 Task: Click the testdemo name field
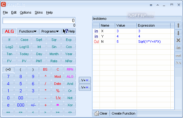[x=137, y=19]
